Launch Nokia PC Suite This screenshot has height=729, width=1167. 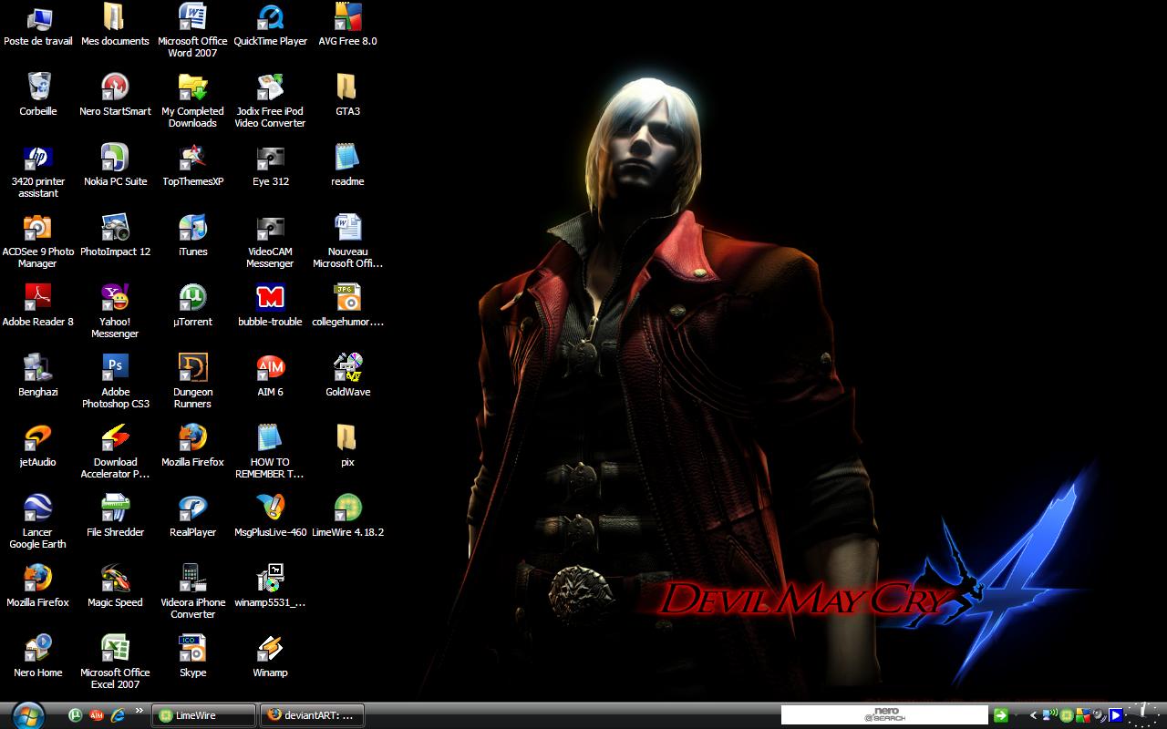115,166
